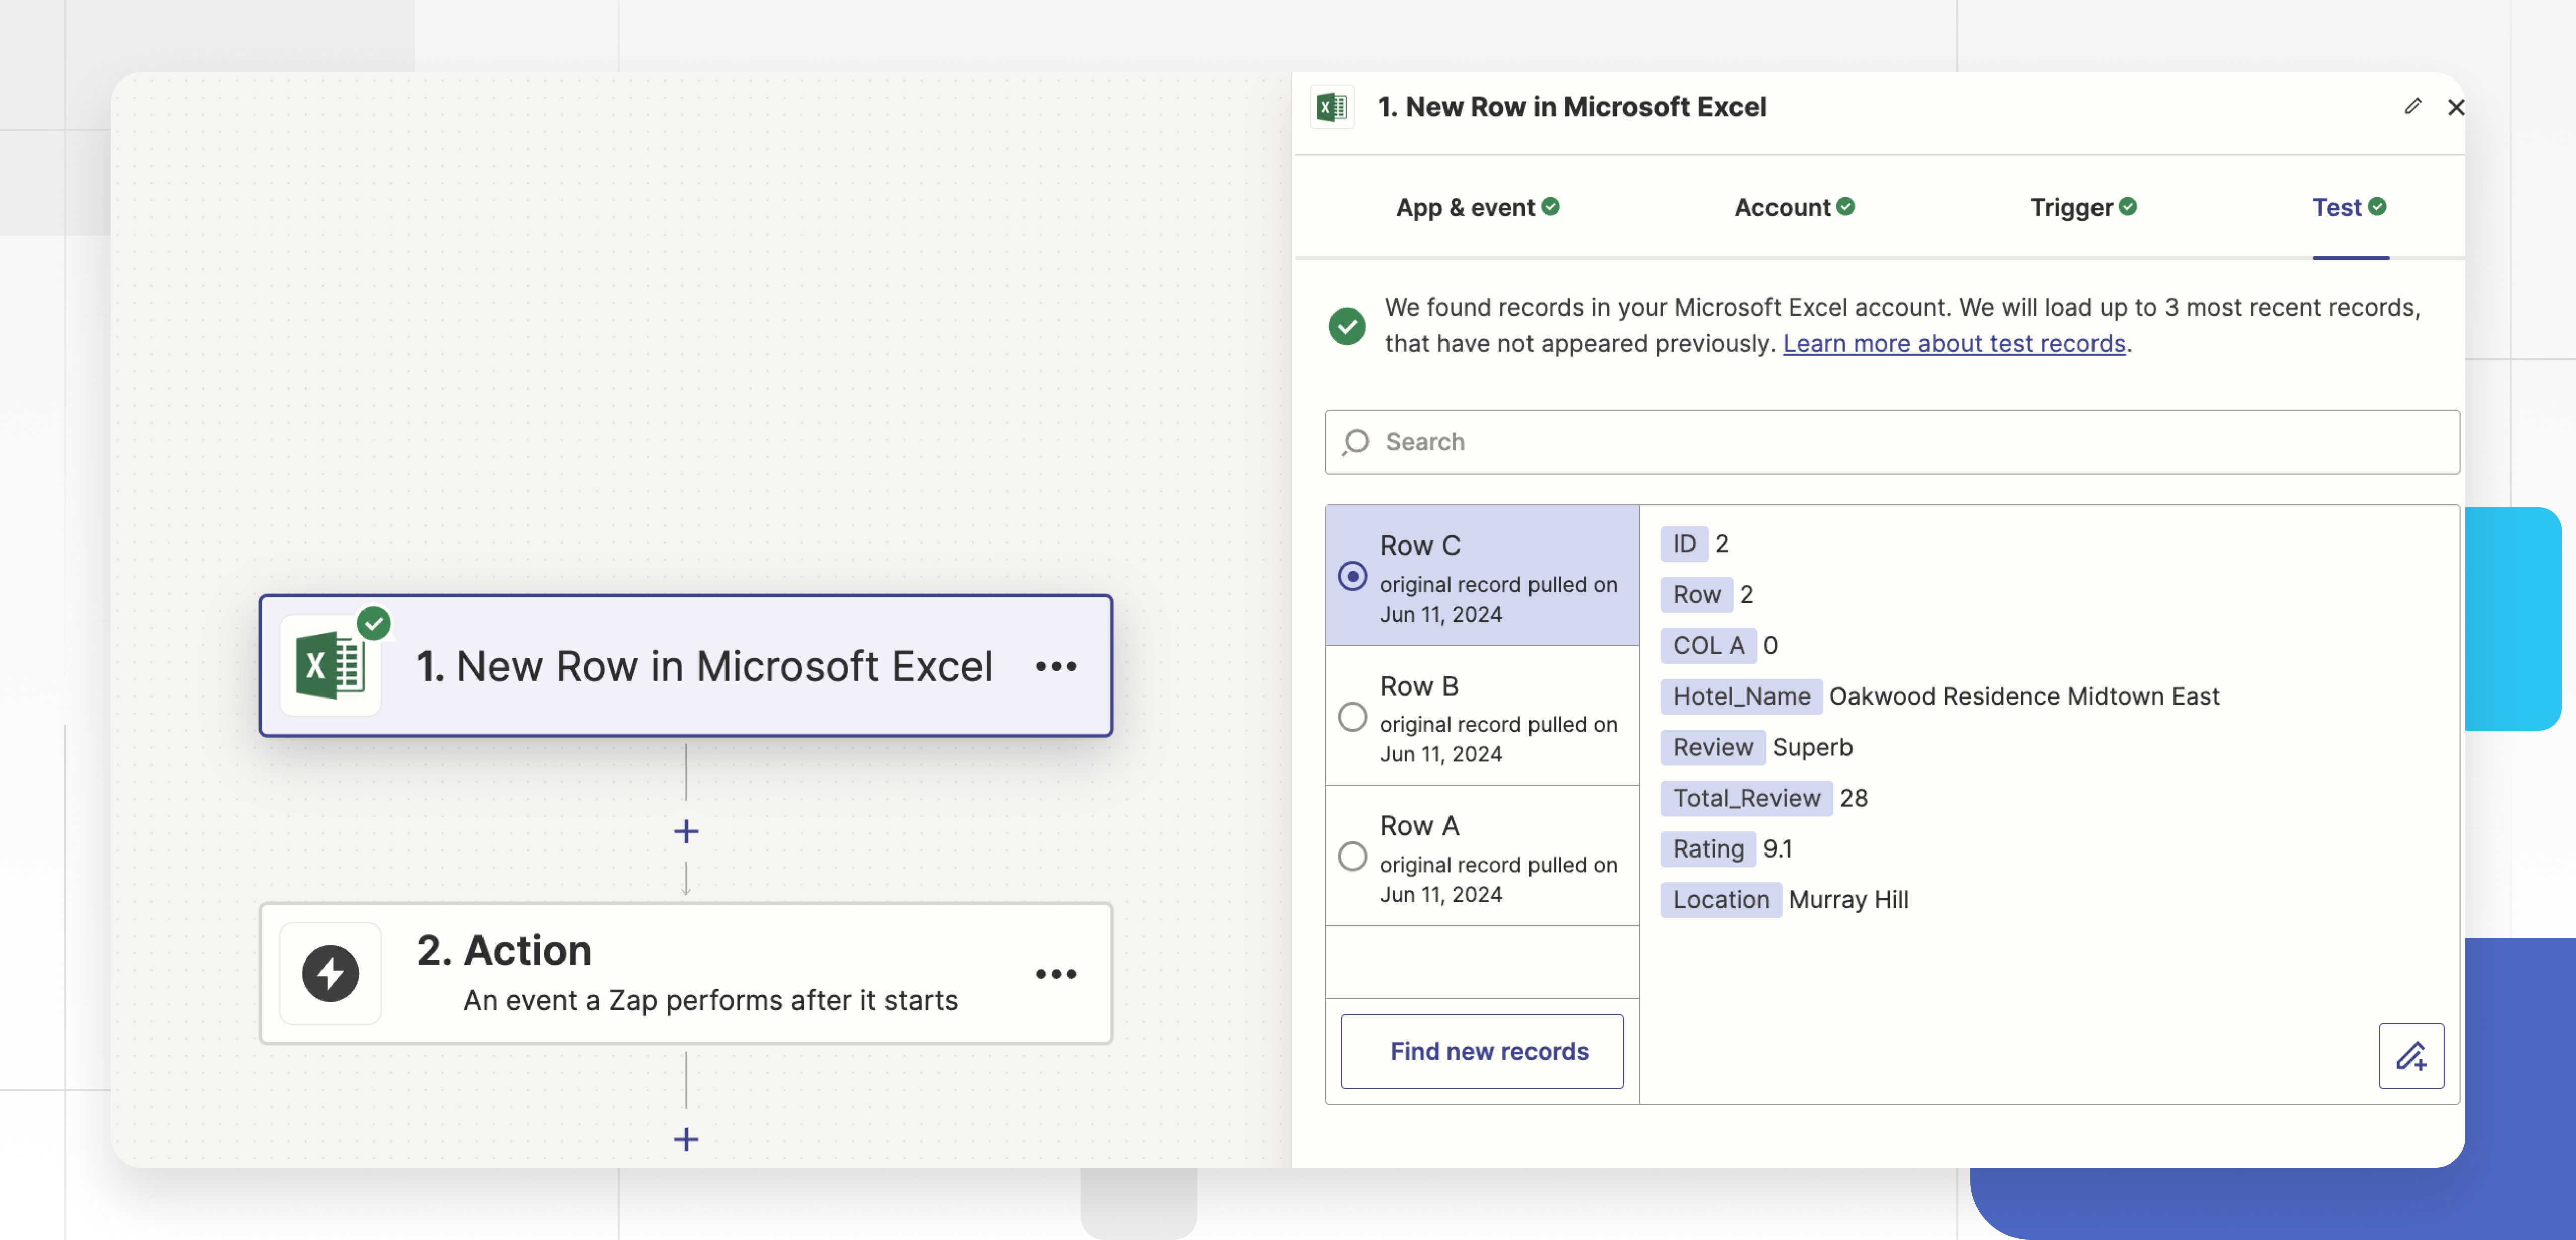Add a step below the Action step

686,1139
